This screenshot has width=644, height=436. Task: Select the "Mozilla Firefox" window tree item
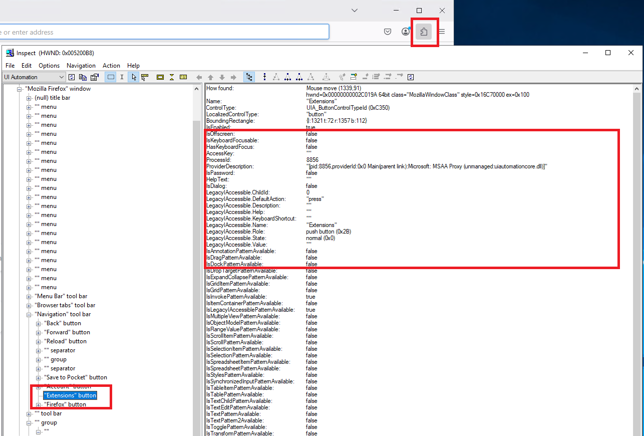(x=58, y=89)
